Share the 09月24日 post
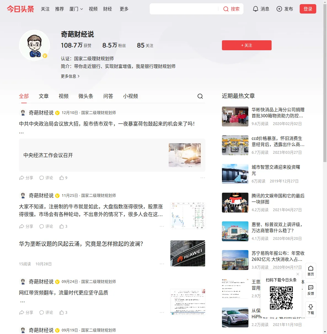 click(26, 312)
